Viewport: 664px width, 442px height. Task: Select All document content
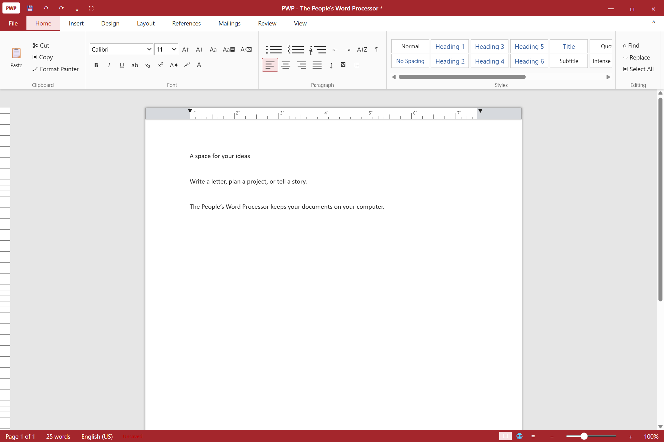[638, 69]
